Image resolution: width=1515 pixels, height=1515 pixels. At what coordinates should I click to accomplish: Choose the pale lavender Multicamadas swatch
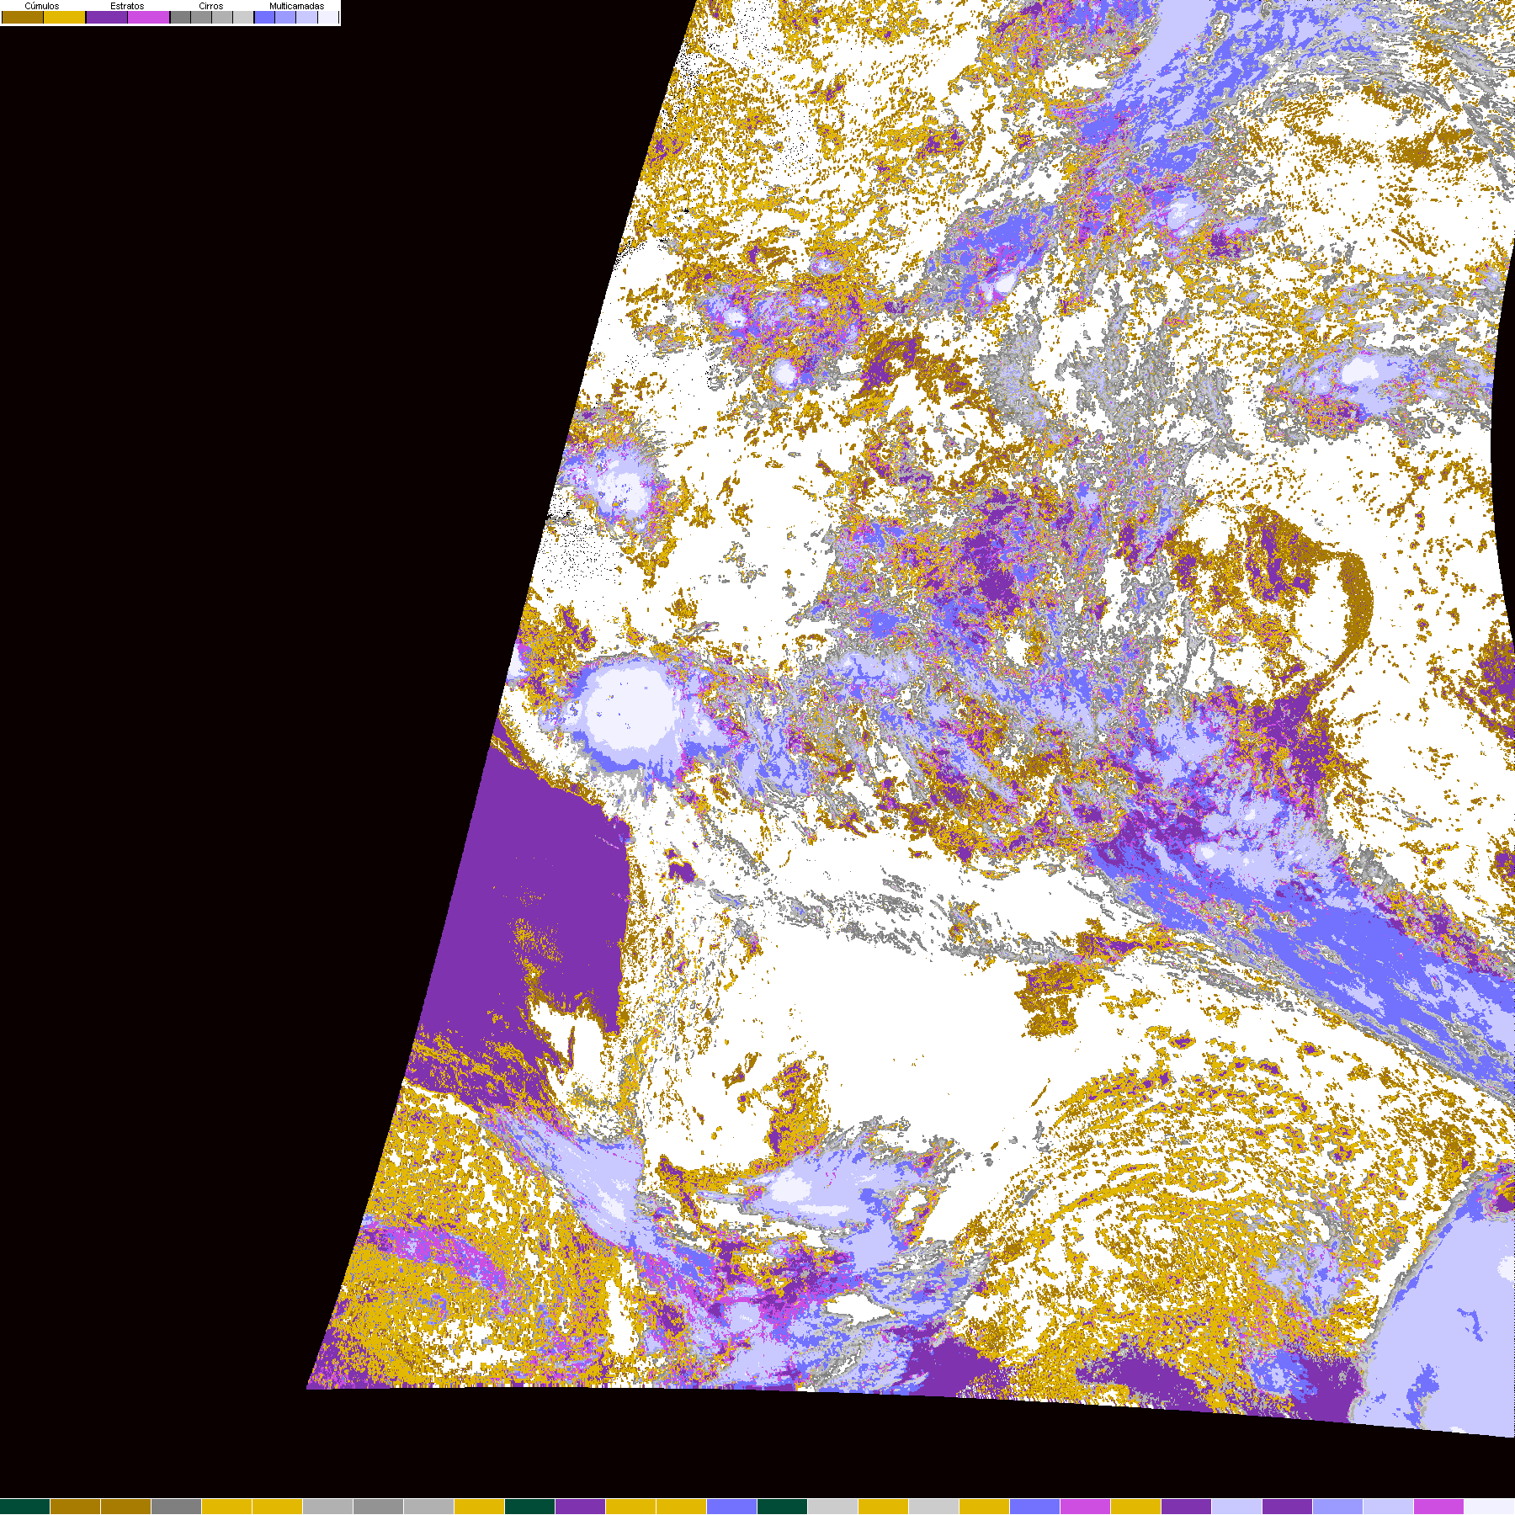(x=306, y=17)
